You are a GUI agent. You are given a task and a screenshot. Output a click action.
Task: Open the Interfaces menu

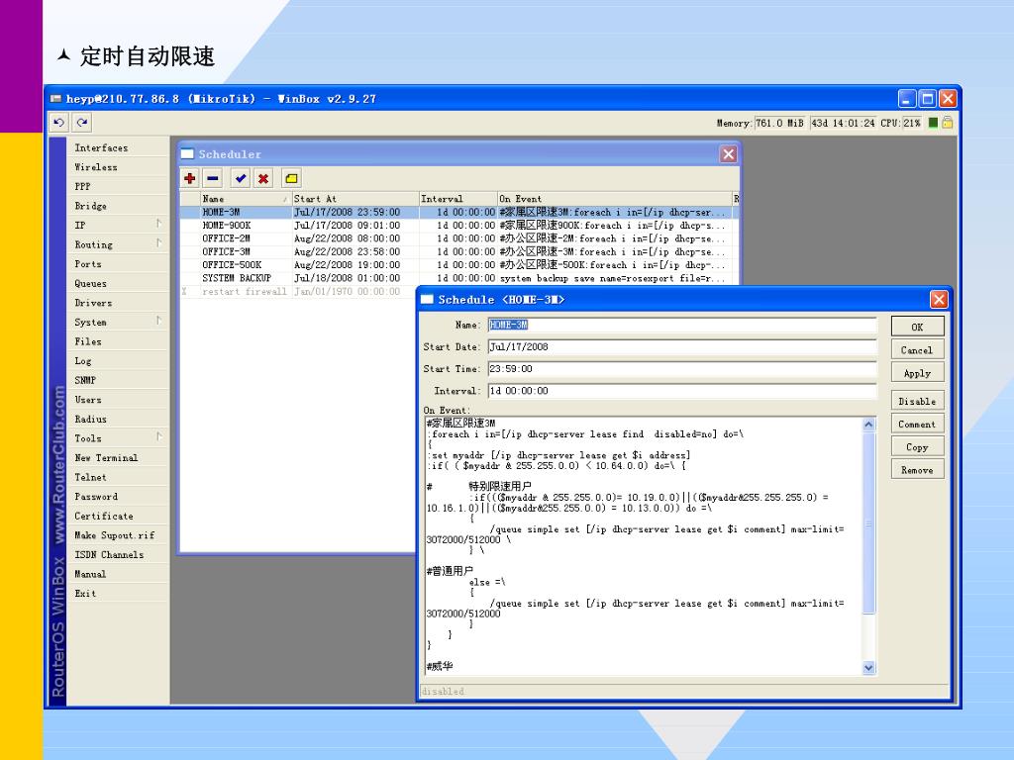117,148
